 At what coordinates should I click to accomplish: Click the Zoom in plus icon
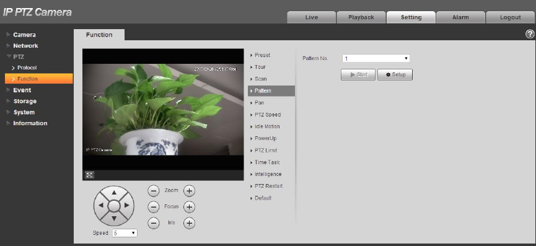point(189,191)
